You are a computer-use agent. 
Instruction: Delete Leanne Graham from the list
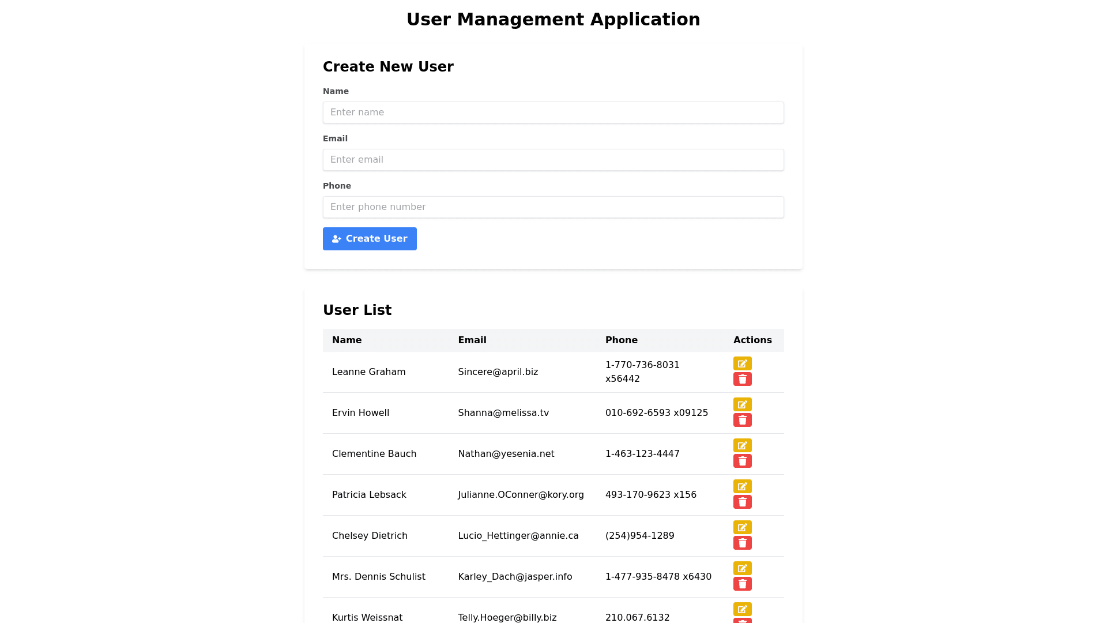742,379
